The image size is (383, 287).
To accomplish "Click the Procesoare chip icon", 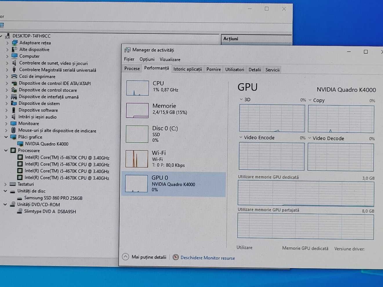I will click(13, 150).
